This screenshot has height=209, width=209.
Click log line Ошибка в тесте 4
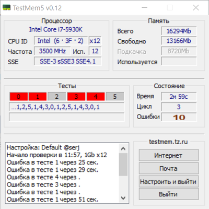click(43, 177)
